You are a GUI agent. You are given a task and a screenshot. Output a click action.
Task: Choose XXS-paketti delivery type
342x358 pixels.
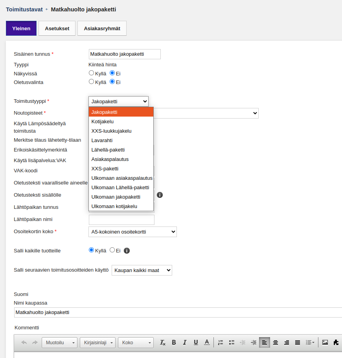[x=121, y=169]
